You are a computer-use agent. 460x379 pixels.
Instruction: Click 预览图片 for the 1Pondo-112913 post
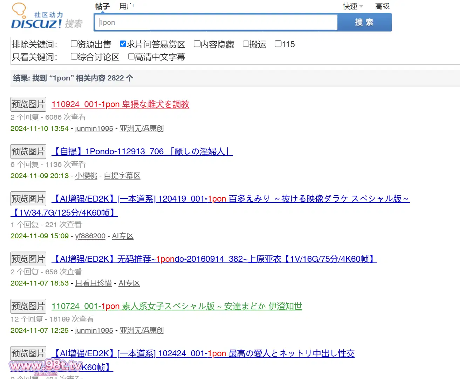pos(28,151)
